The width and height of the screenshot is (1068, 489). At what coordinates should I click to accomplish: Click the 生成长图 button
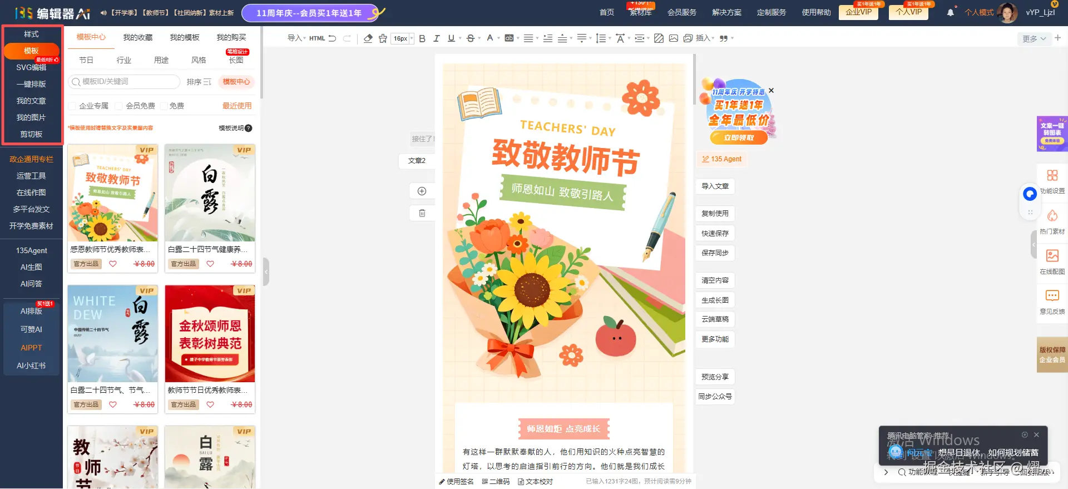[715, 300]
